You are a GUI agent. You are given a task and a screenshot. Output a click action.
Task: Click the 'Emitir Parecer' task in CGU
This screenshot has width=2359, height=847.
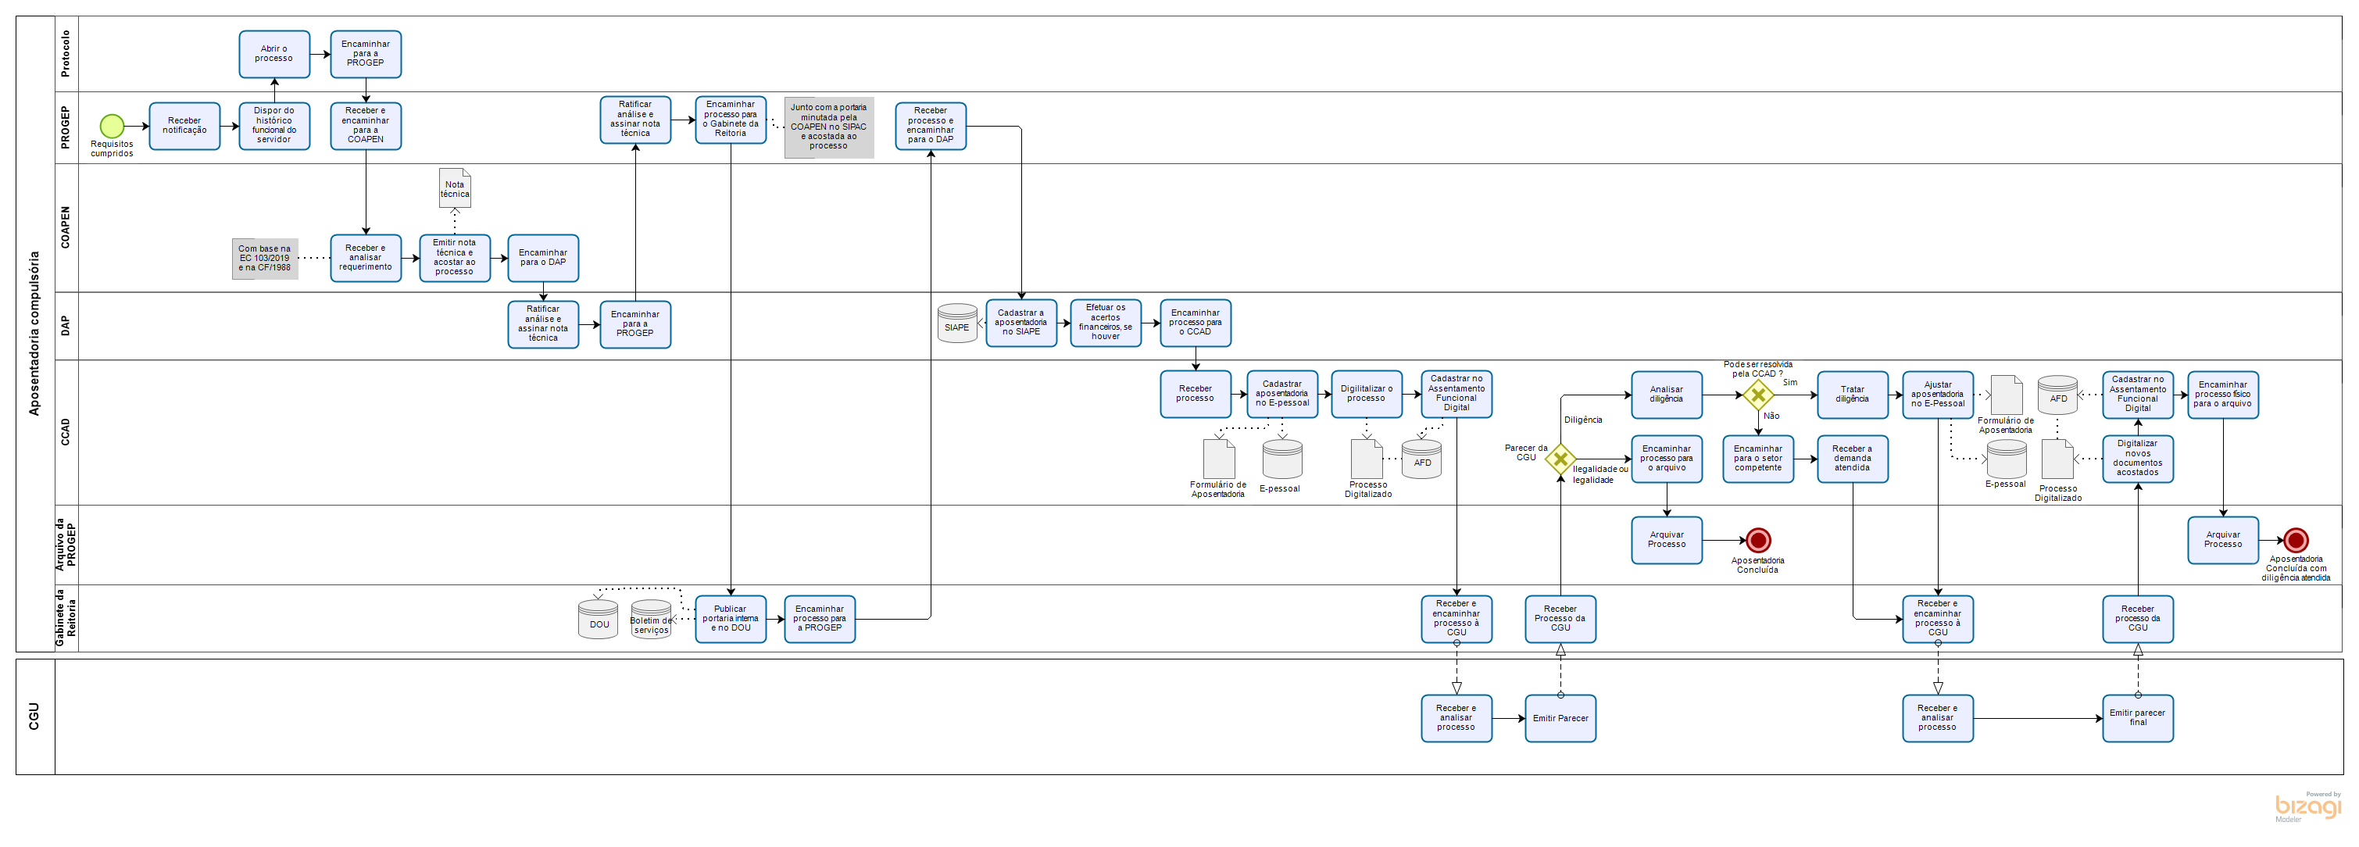(1560, 718)
